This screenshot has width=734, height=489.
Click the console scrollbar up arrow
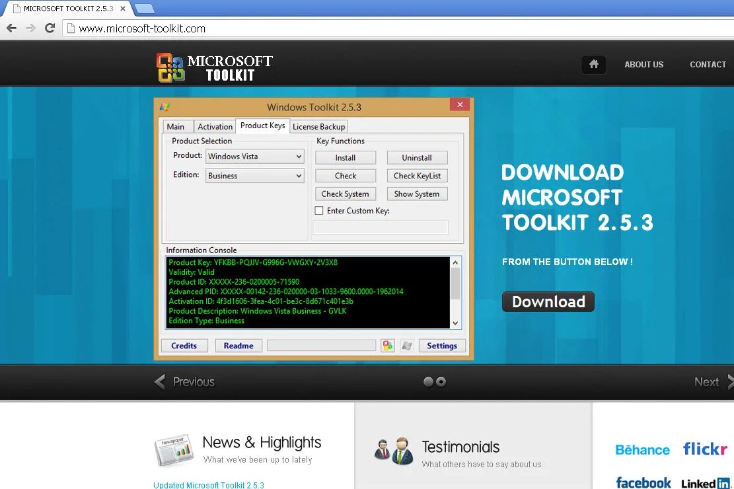click(455, 262)
